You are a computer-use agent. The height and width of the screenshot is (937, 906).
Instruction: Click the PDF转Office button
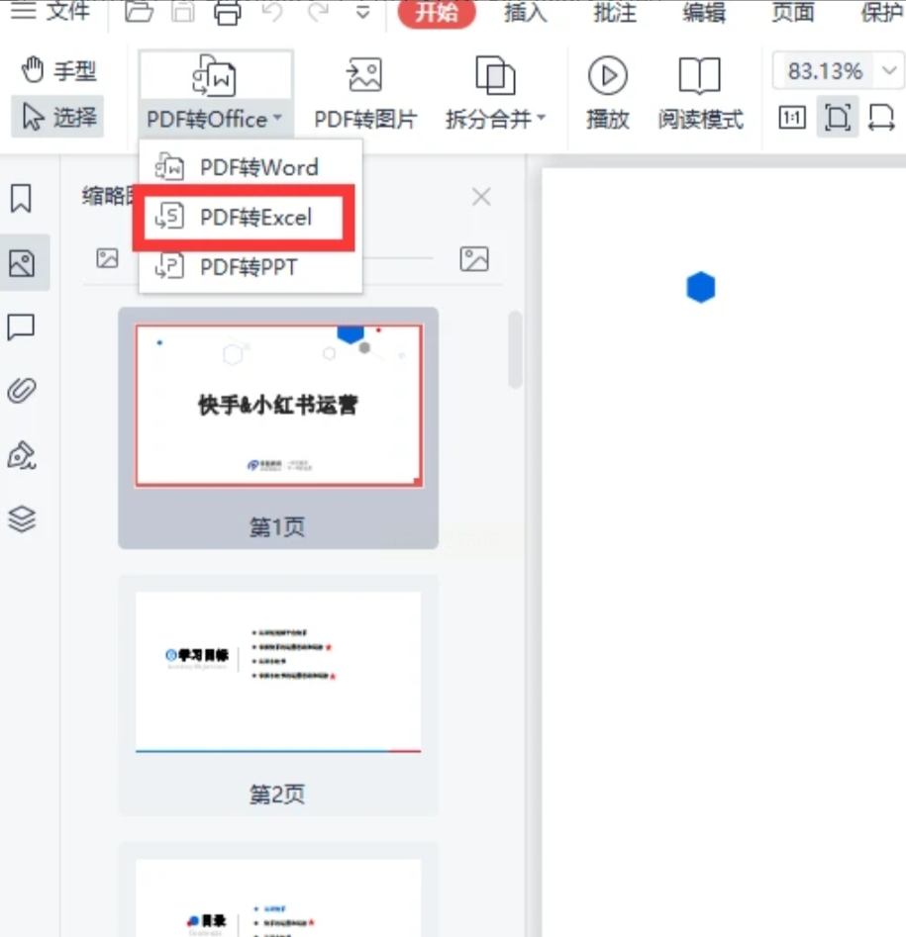(x=215, y=94)
